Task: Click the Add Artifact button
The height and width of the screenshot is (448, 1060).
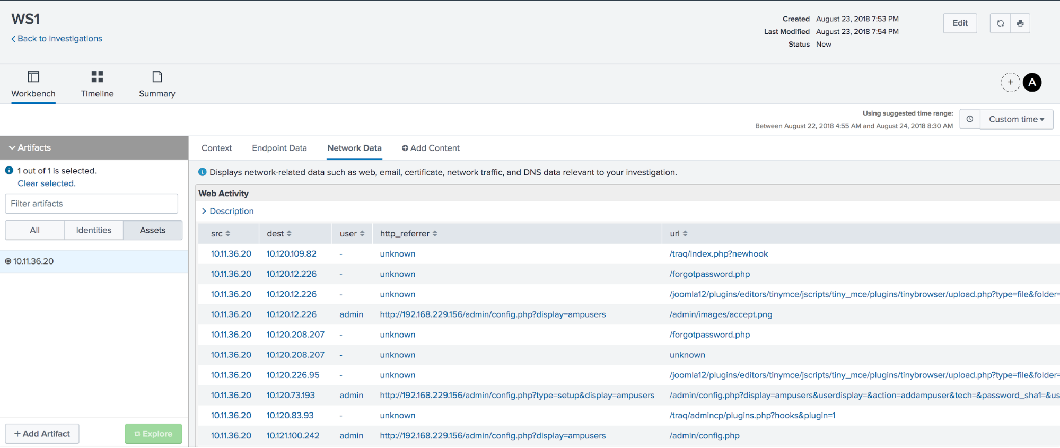Action: tap(42, 434)
